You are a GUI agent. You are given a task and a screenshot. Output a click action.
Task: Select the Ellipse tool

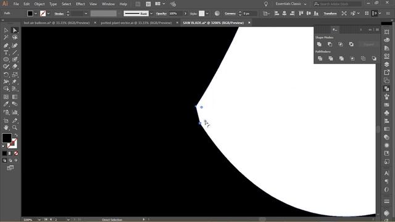pyautogui.click(x=6, y=60)
